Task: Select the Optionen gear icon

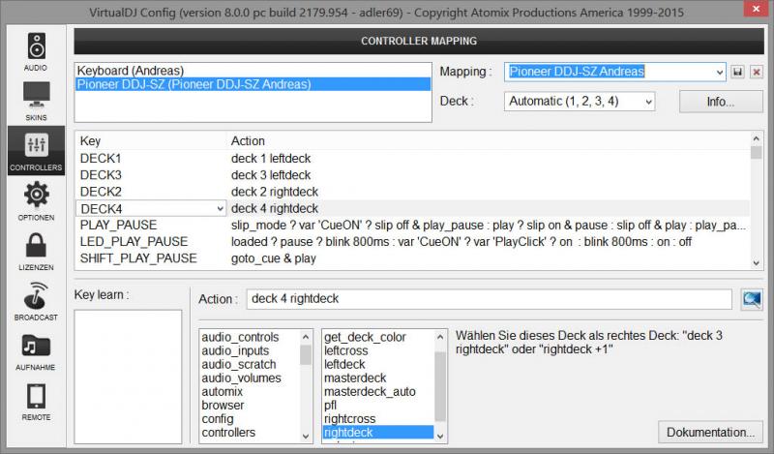Action: pos(36,200)
